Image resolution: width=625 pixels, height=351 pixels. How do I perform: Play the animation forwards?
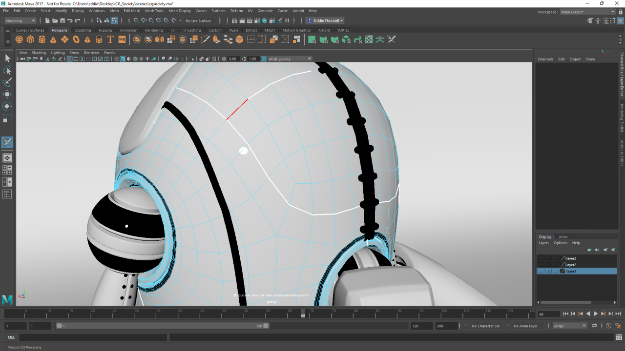(x=595, y=314)
